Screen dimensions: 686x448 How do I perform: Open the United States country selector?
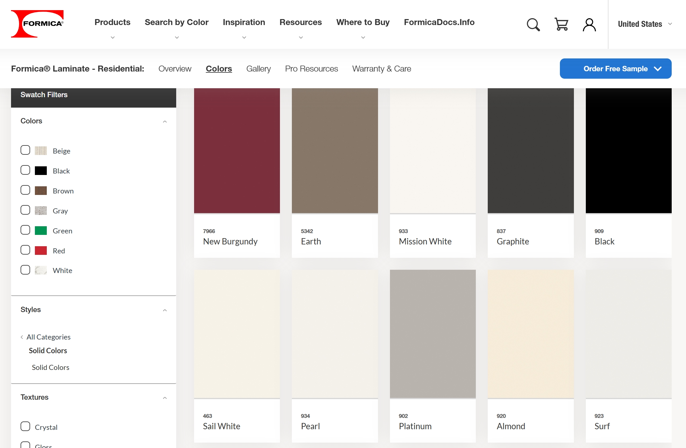645,24
